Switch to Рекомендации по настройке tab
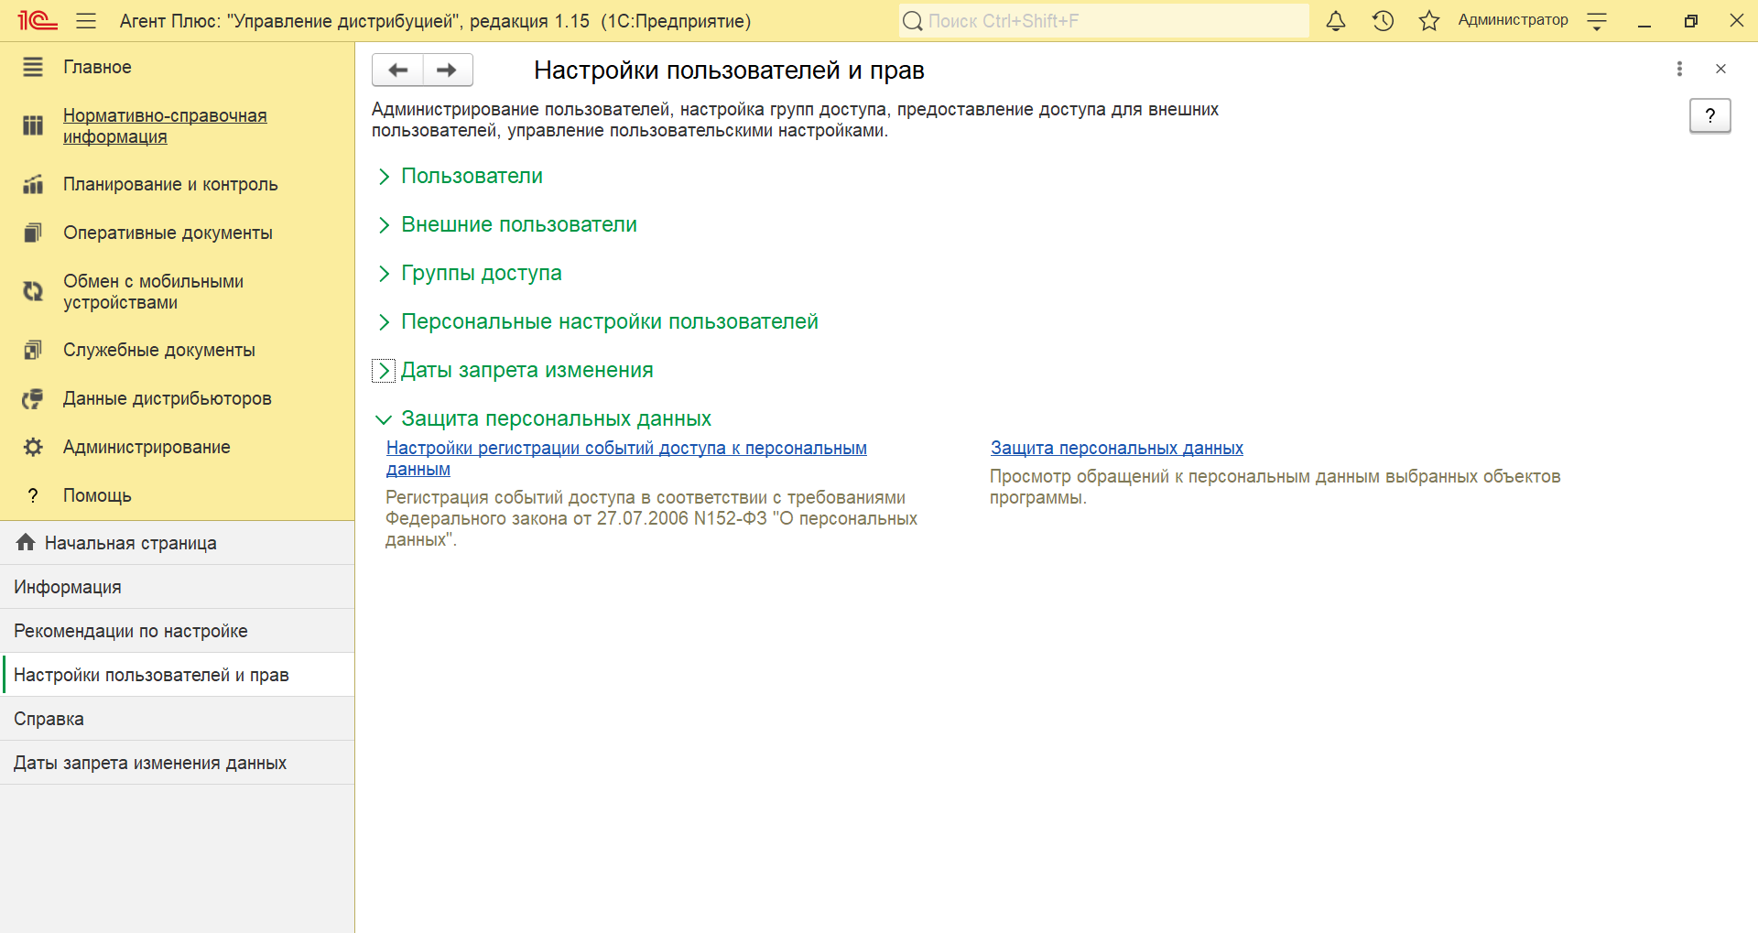Image resolution: width=1758 pixels, height=933 pixels. (131, 631)
